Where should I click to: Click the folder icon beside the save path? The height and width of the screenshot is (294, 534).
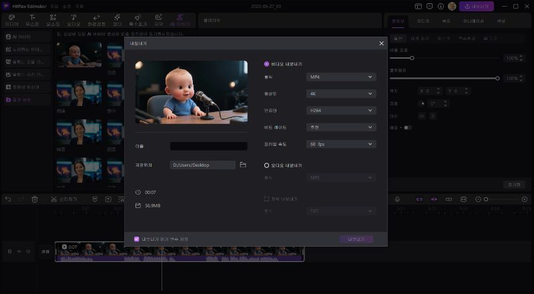[243, 165]
